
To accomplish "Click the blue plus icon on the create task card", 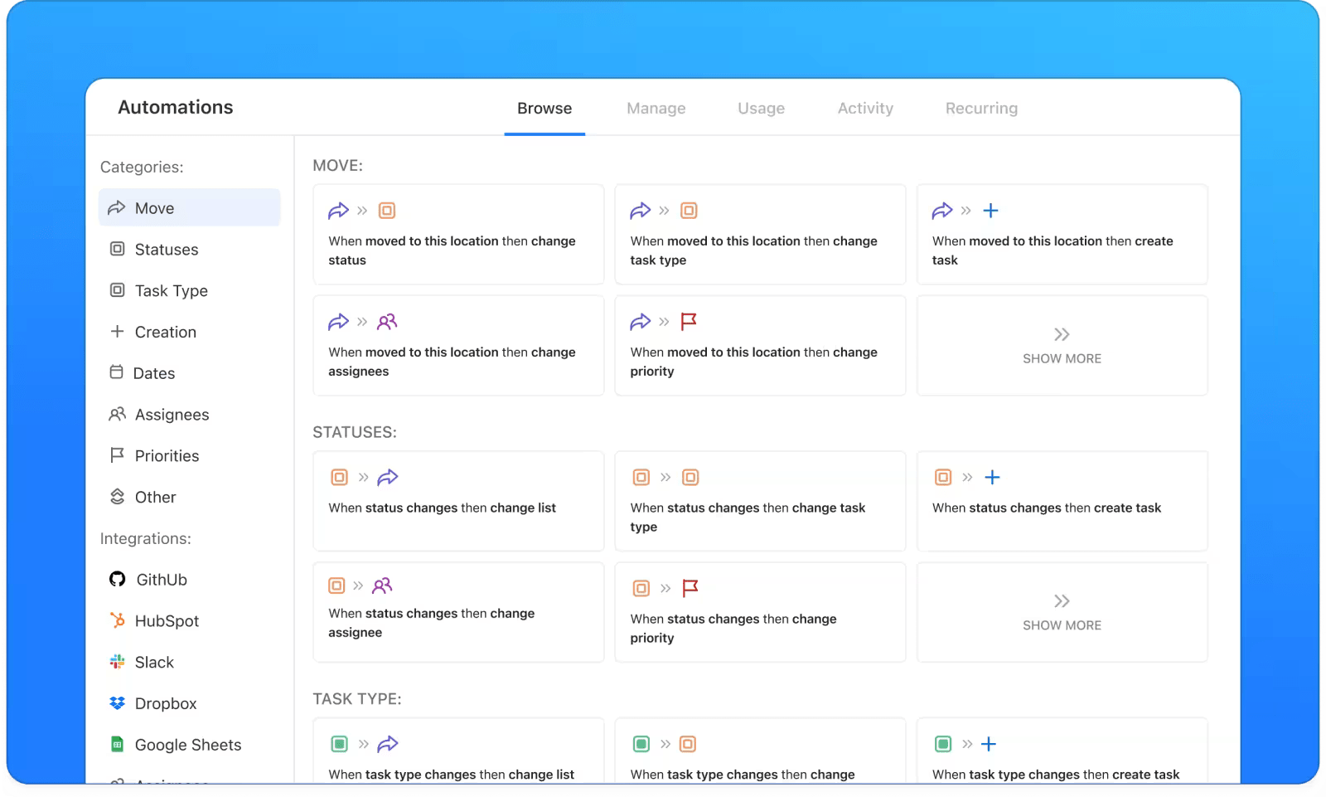I will pyautogui.click(x=991, y=211).
